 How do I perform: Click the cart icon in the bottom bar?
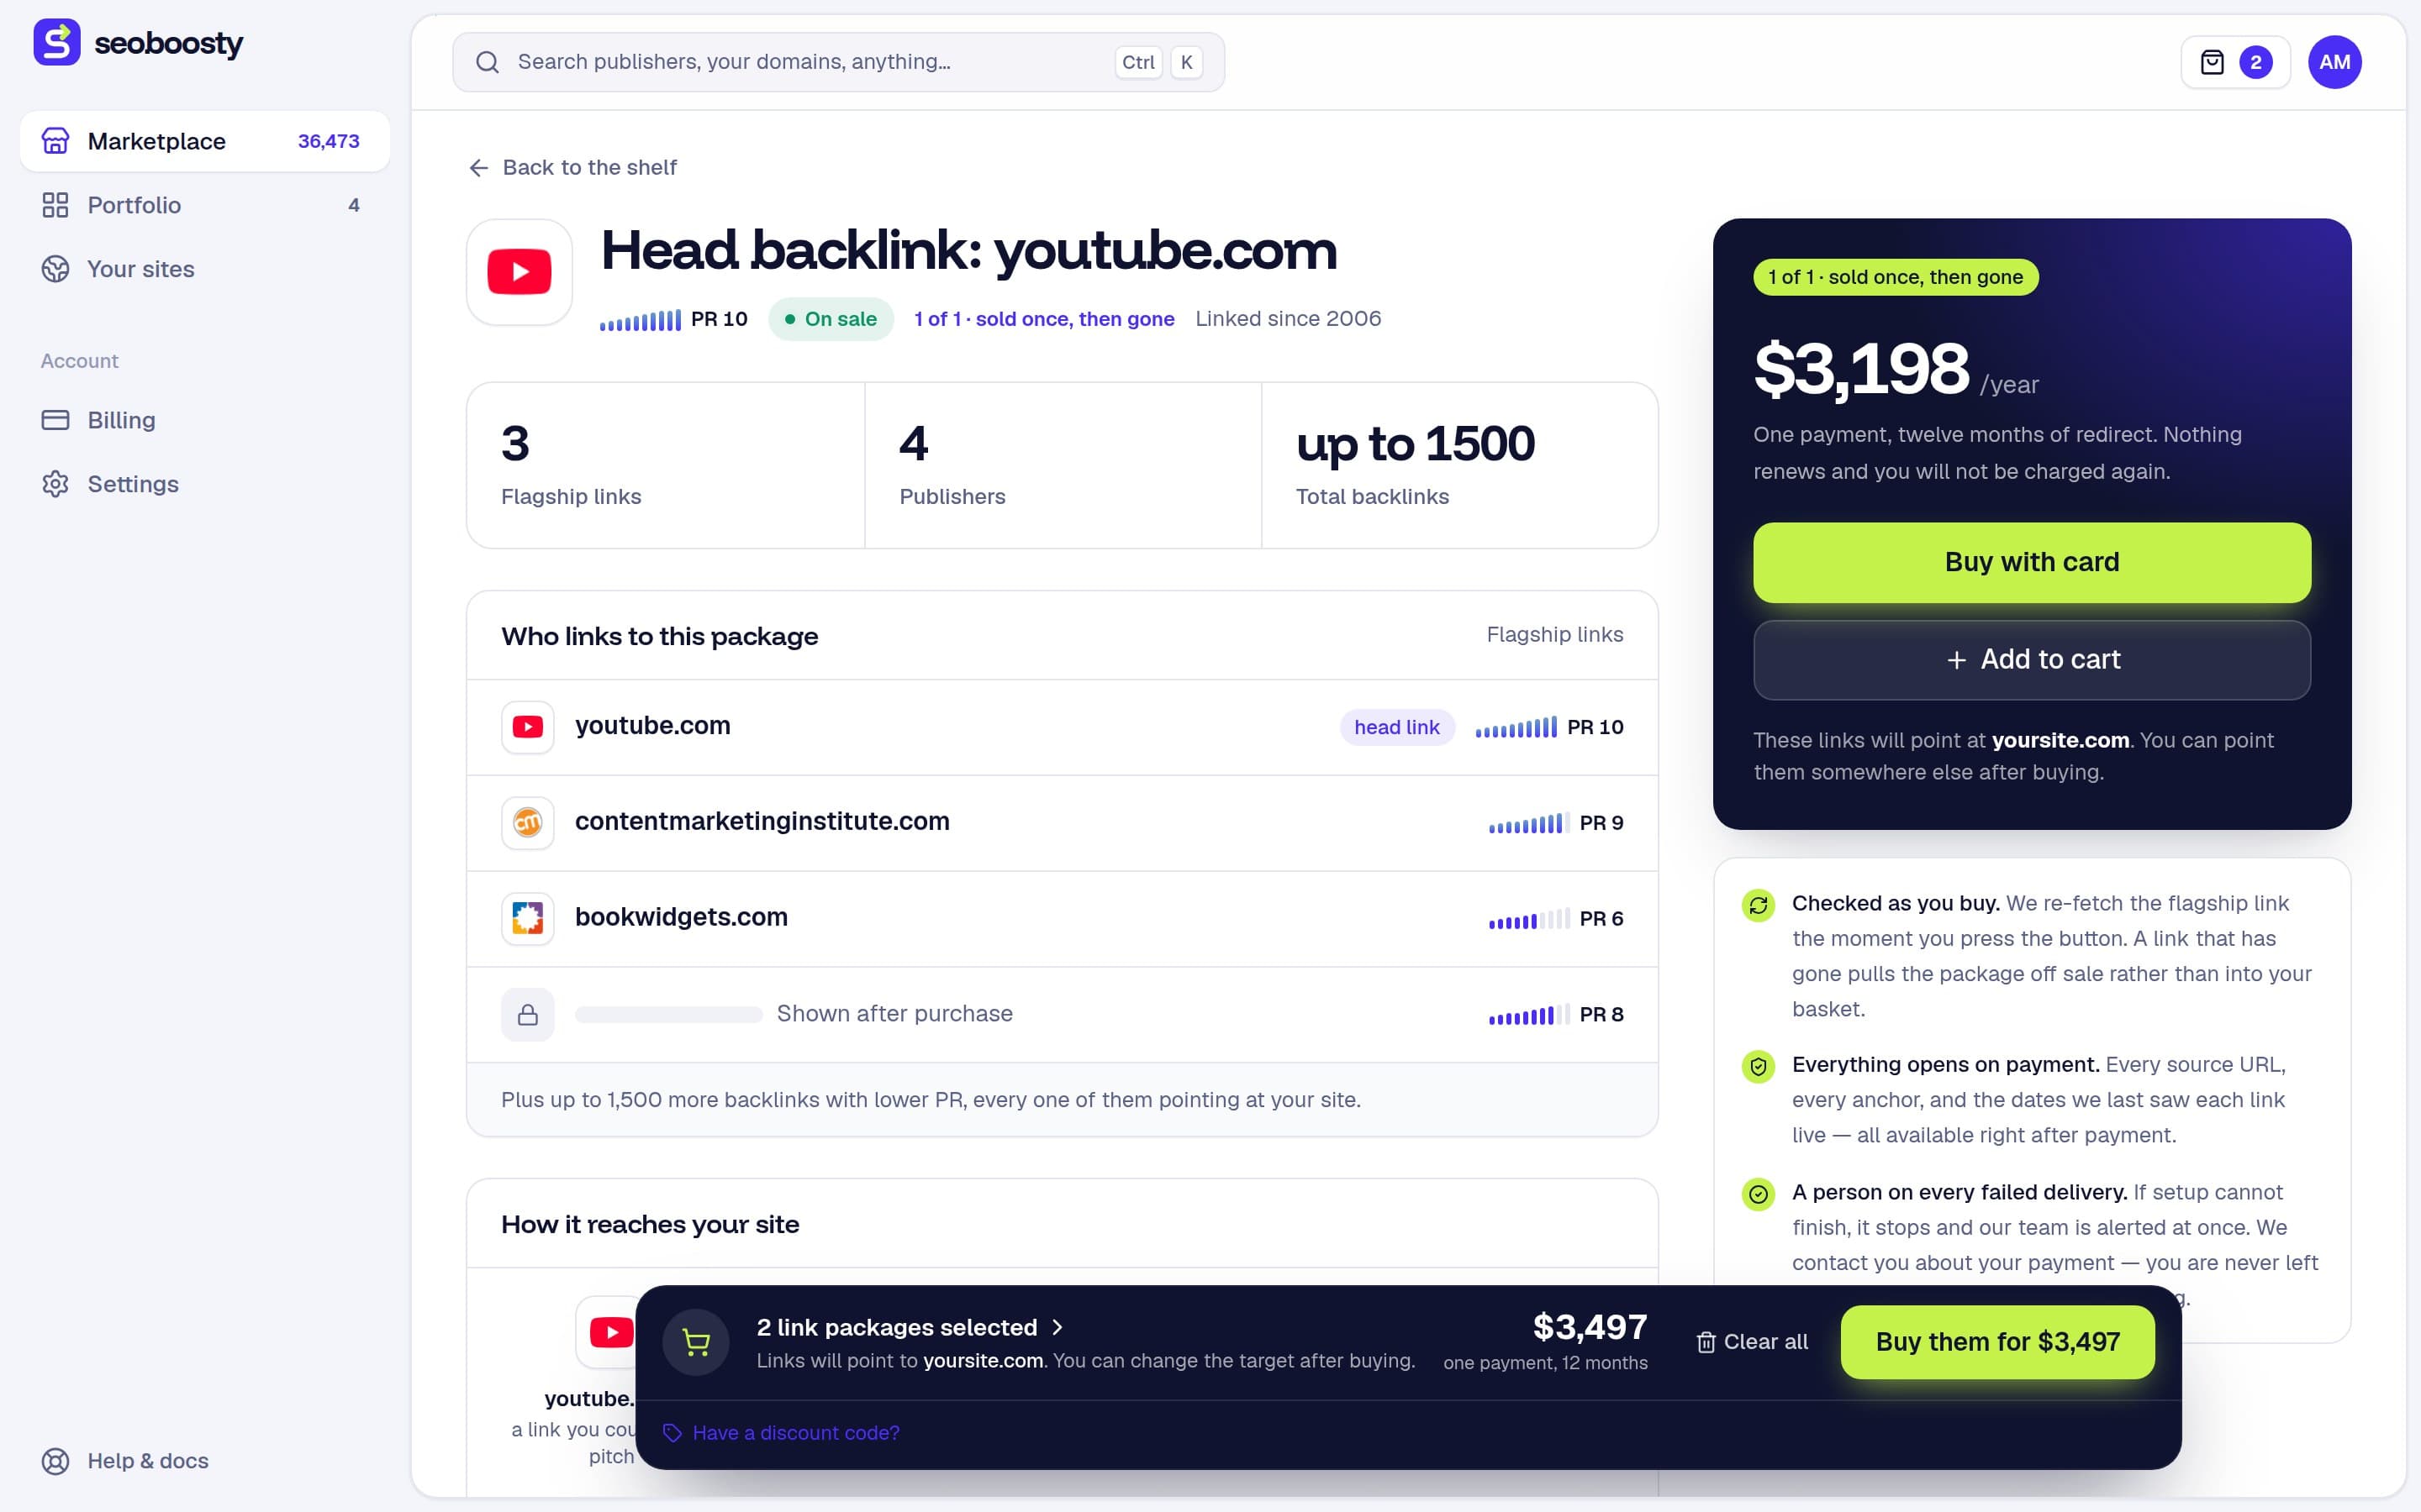(x=696, y=1342)
